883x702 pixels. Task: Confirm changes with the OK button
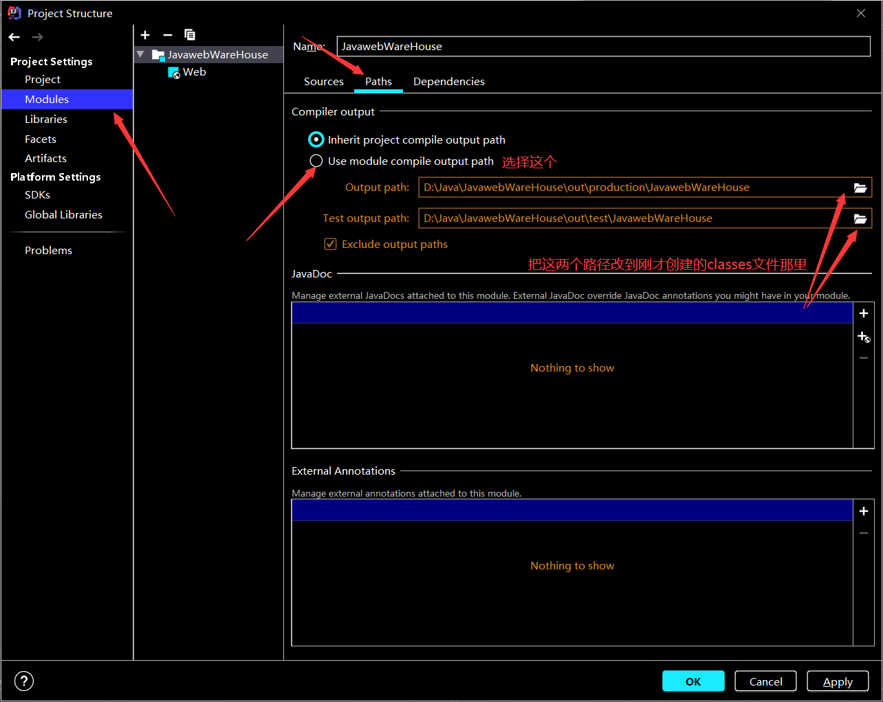point(693,681)
